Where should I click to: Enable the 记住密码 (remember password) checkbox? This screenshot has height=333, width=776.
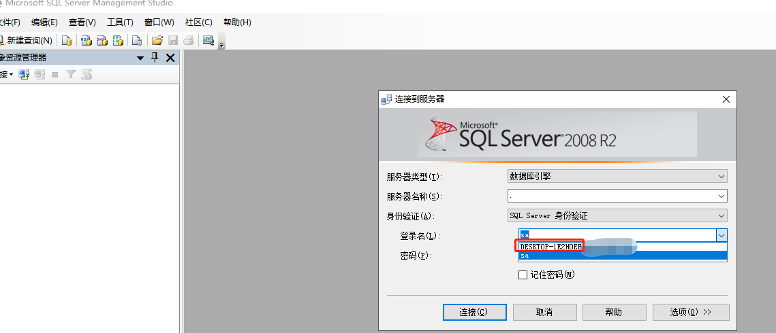pyautogui.click(x=523, y=275)
